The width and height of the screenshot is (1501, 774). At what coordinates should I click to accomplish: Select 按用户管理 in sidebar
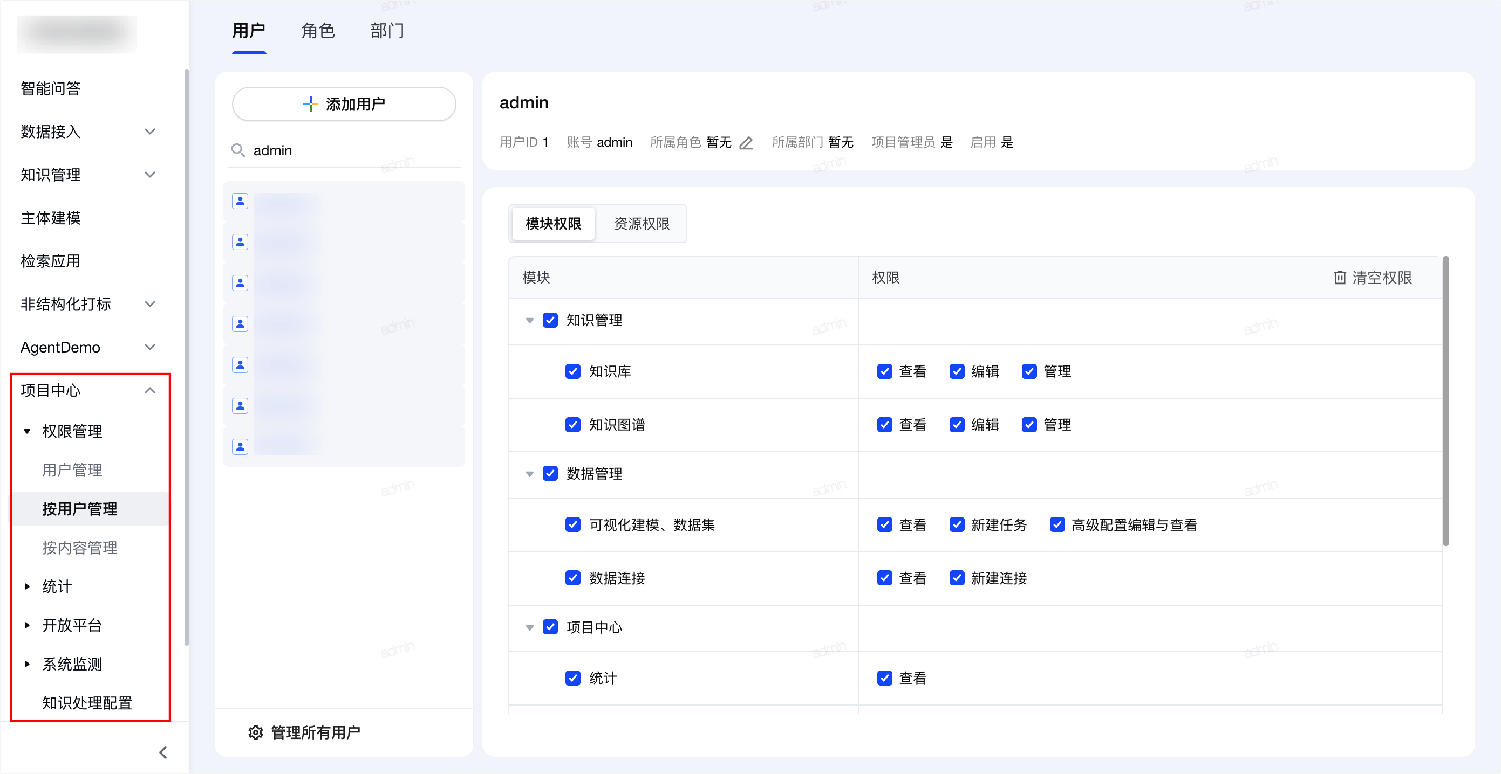click(80, 509)
